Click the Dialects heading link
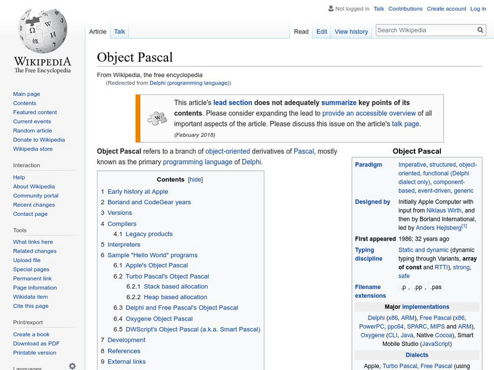This screenshot has width=494, height=370. (417, 355)
